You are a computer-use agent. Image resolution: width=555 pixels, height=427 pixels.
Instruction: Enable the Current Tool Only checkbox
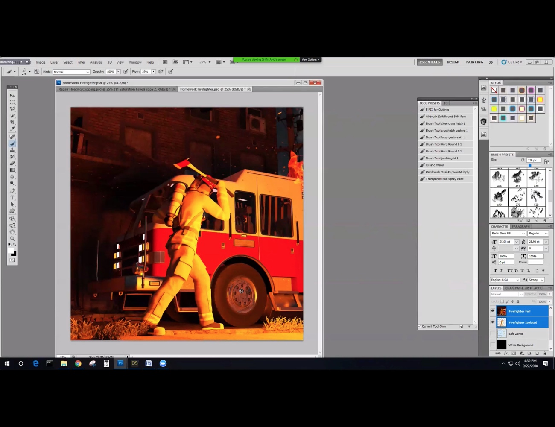[x=420, y=326]
